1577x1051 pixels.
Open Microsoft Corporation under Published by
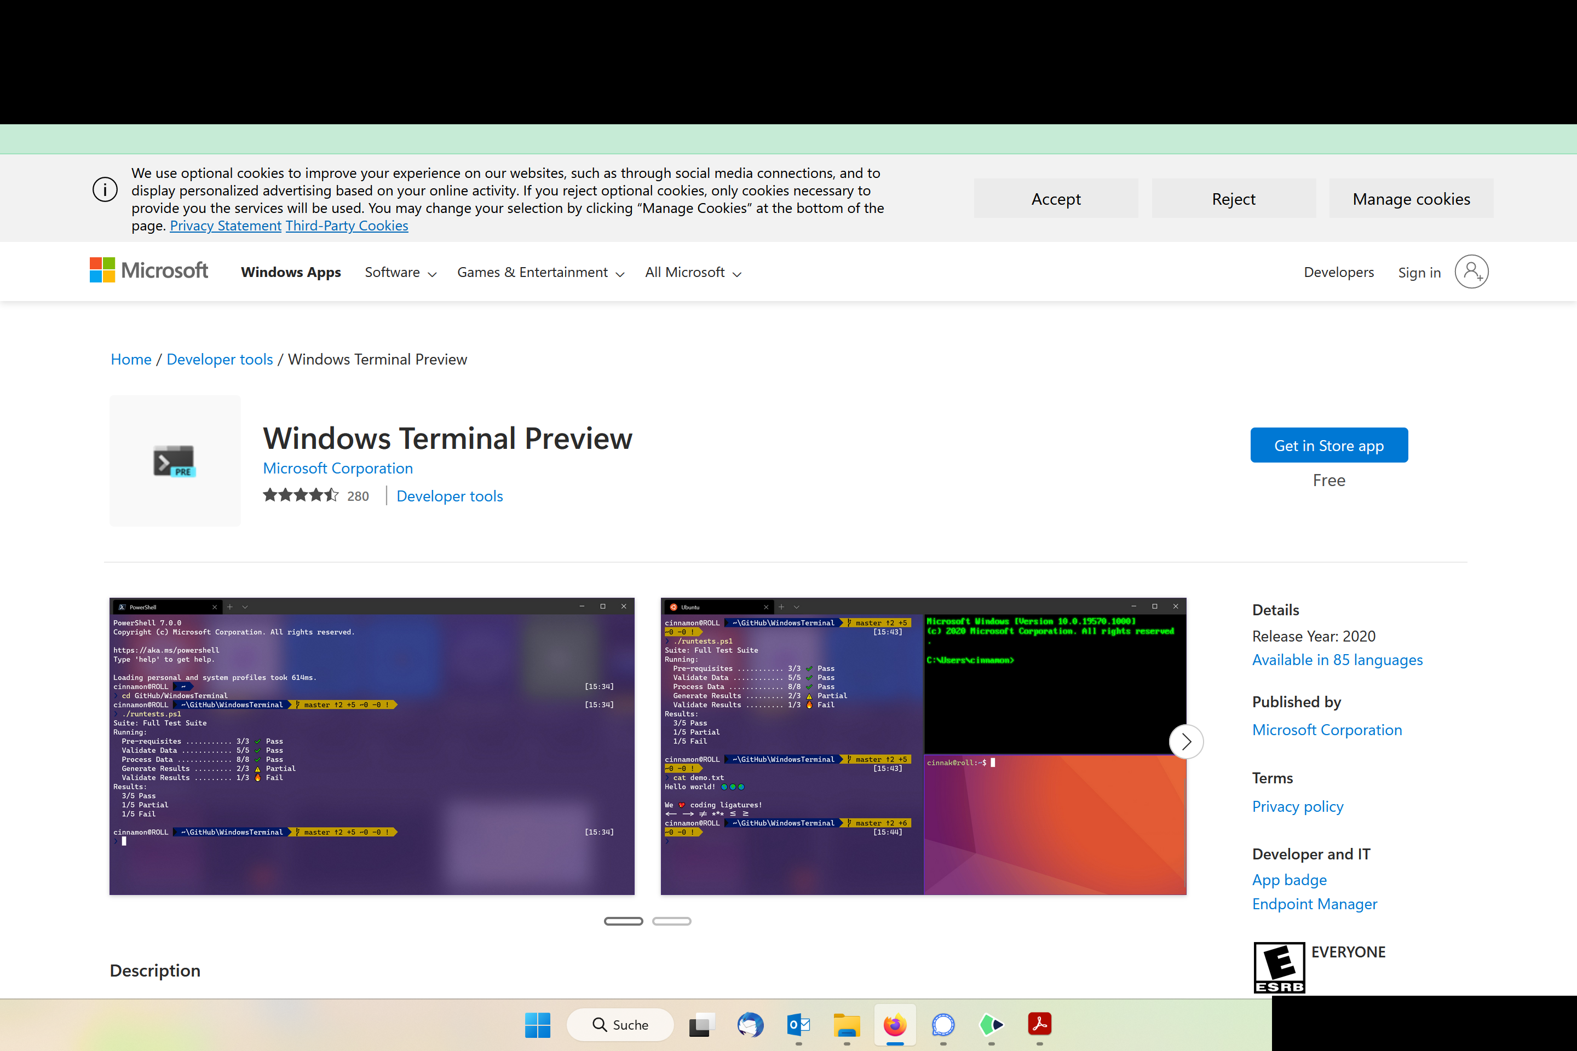click(x=1327, y=729)
